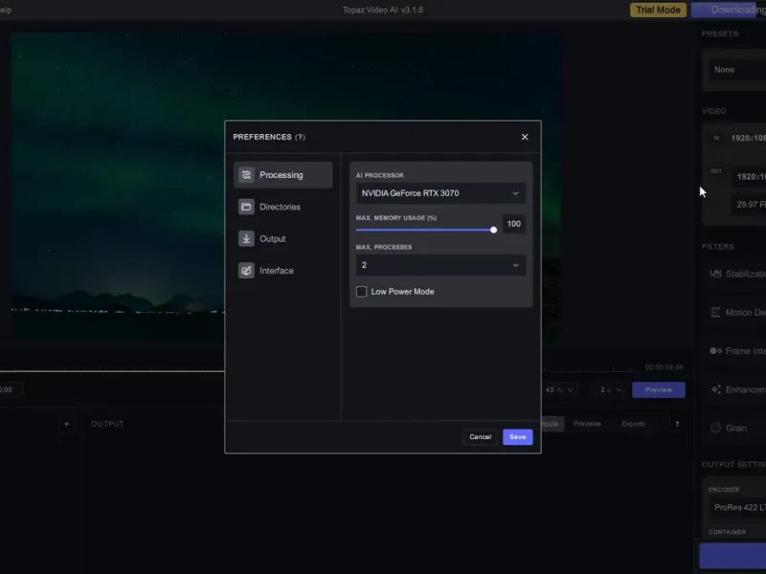Click the large blue export button at bottom right
The height and width of the screenshot is (574, 766).
coord(732,556)
